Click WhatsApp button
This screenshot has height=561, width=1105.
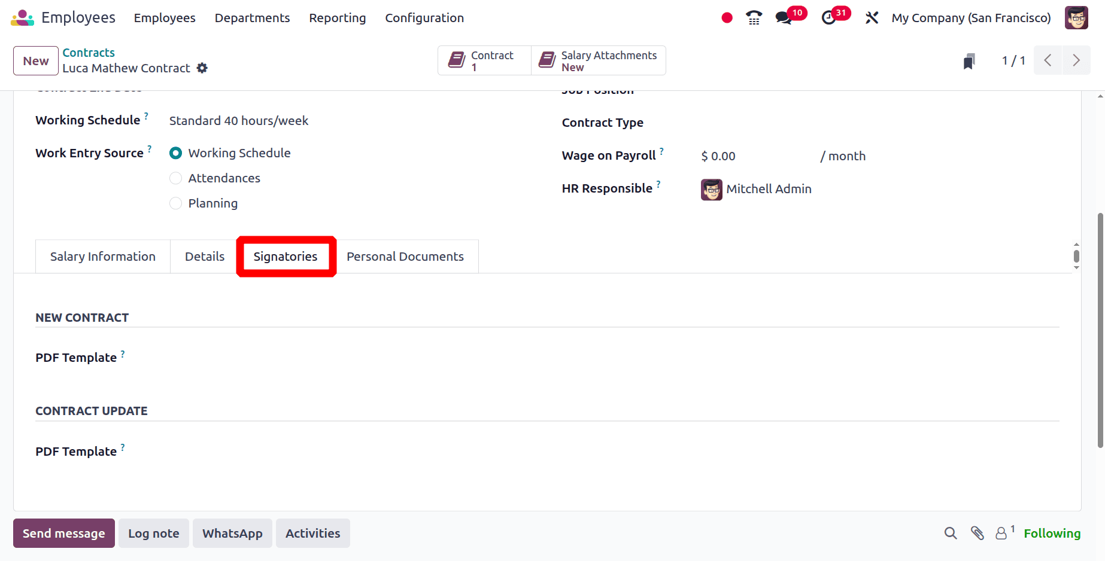tap(232, 533)
